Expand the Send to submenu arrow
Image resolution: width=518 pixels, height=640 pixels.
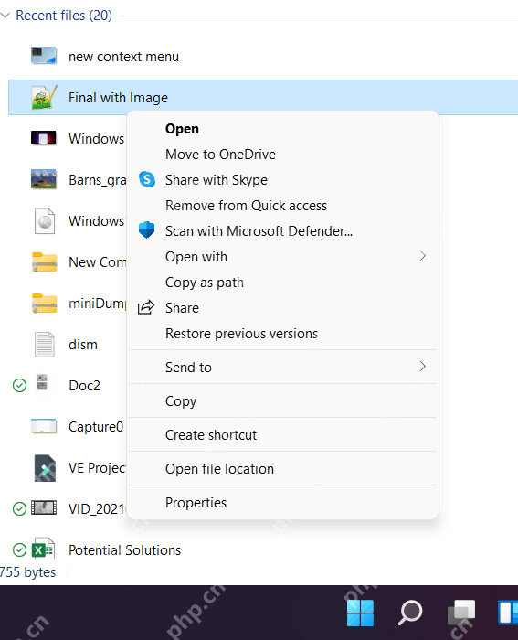(x=423, y=367)
